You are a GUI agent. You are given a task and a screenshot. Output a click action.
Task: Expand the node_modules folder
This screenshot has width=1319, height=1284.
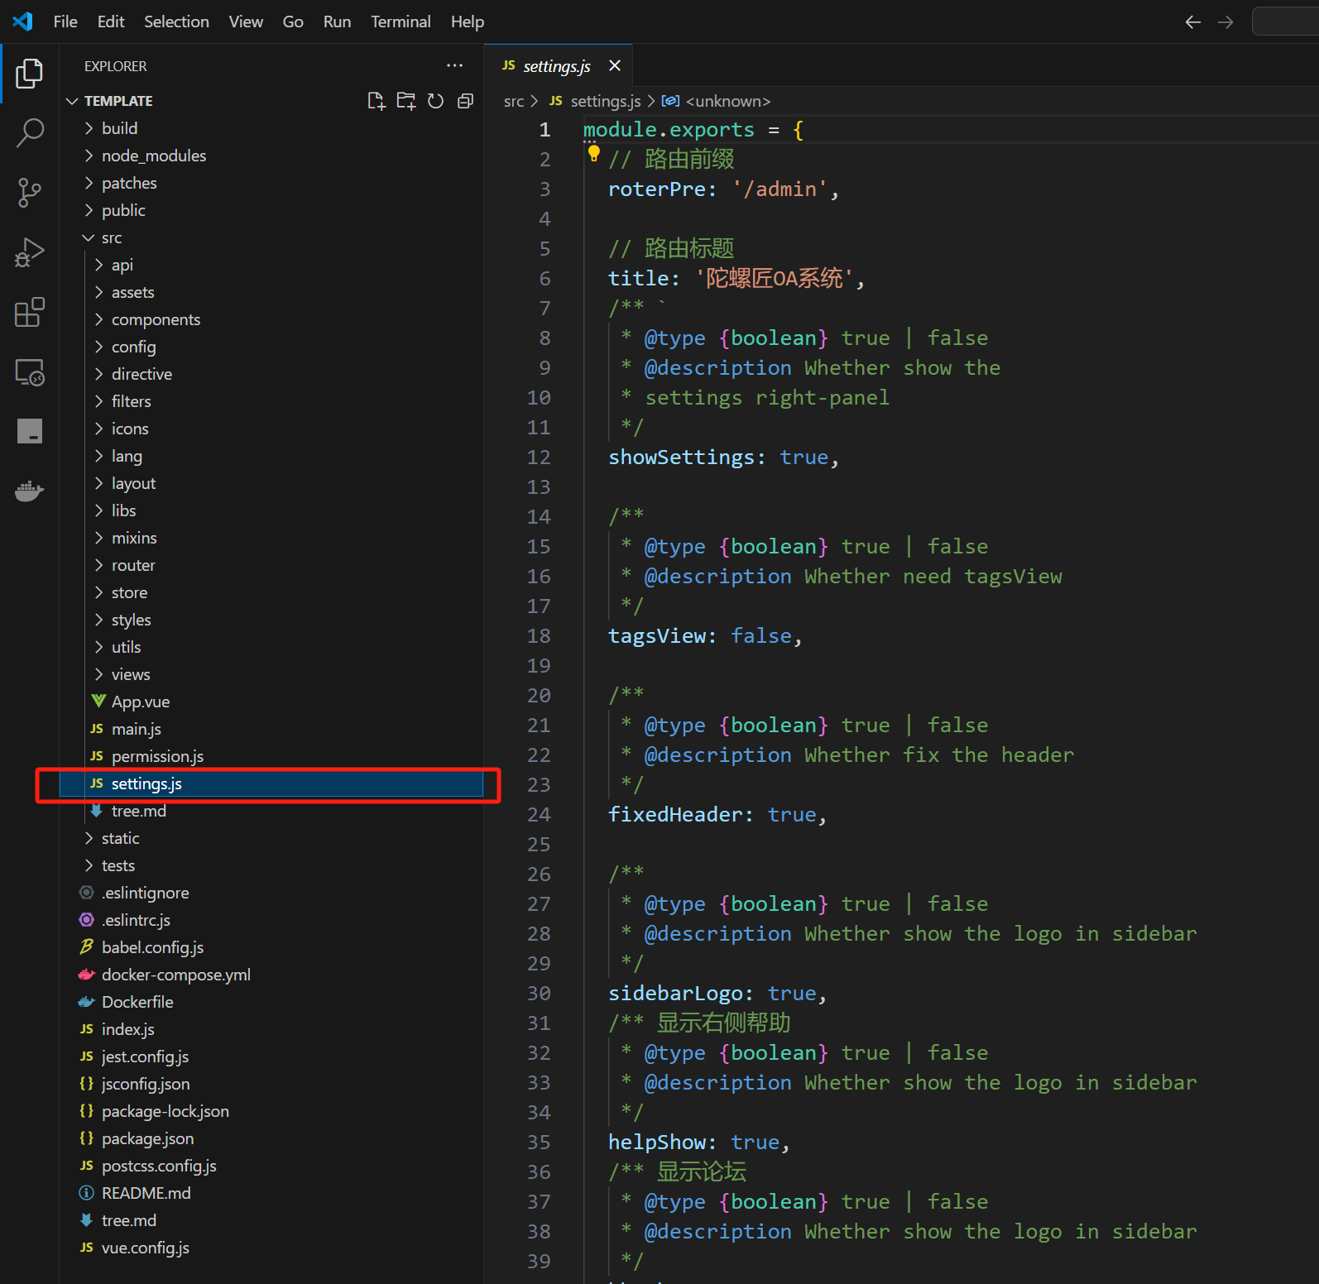(153, 156)
